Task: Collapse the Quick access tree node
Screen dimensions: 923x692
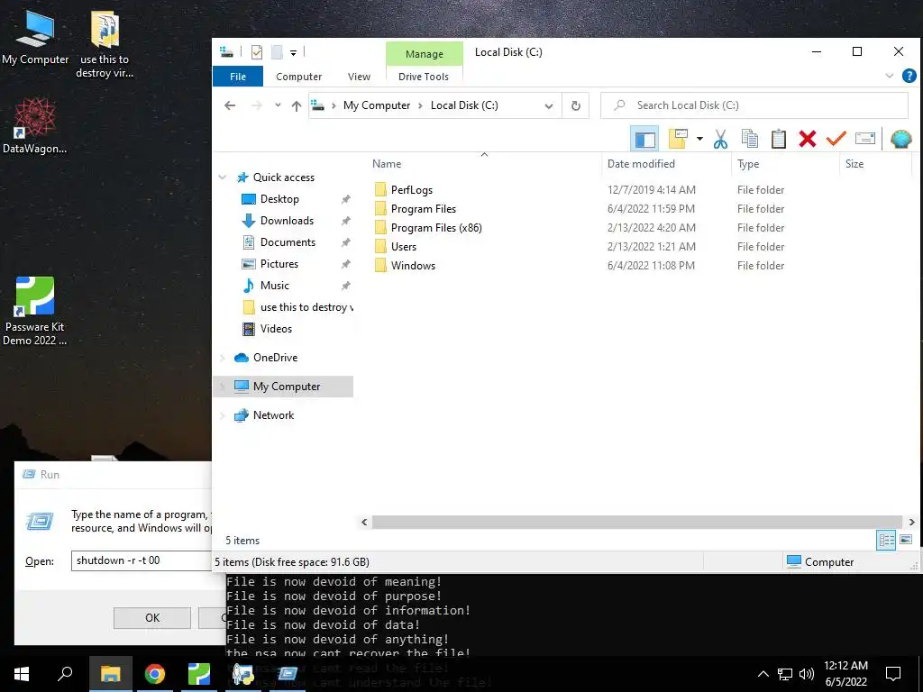Action: [223, 178]
